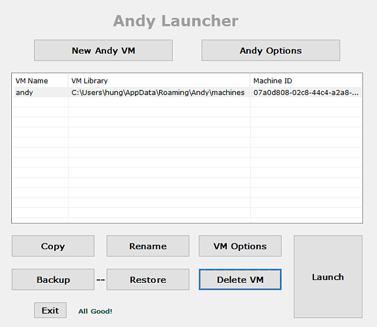Click the 'All Good!' status text

click(x=95, y=311)
